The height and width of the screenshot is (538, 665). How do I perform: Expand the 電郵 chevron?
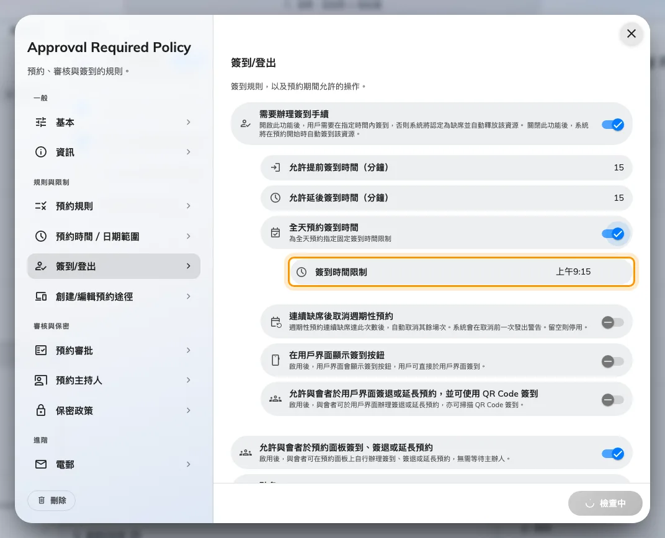click(189, 464)
